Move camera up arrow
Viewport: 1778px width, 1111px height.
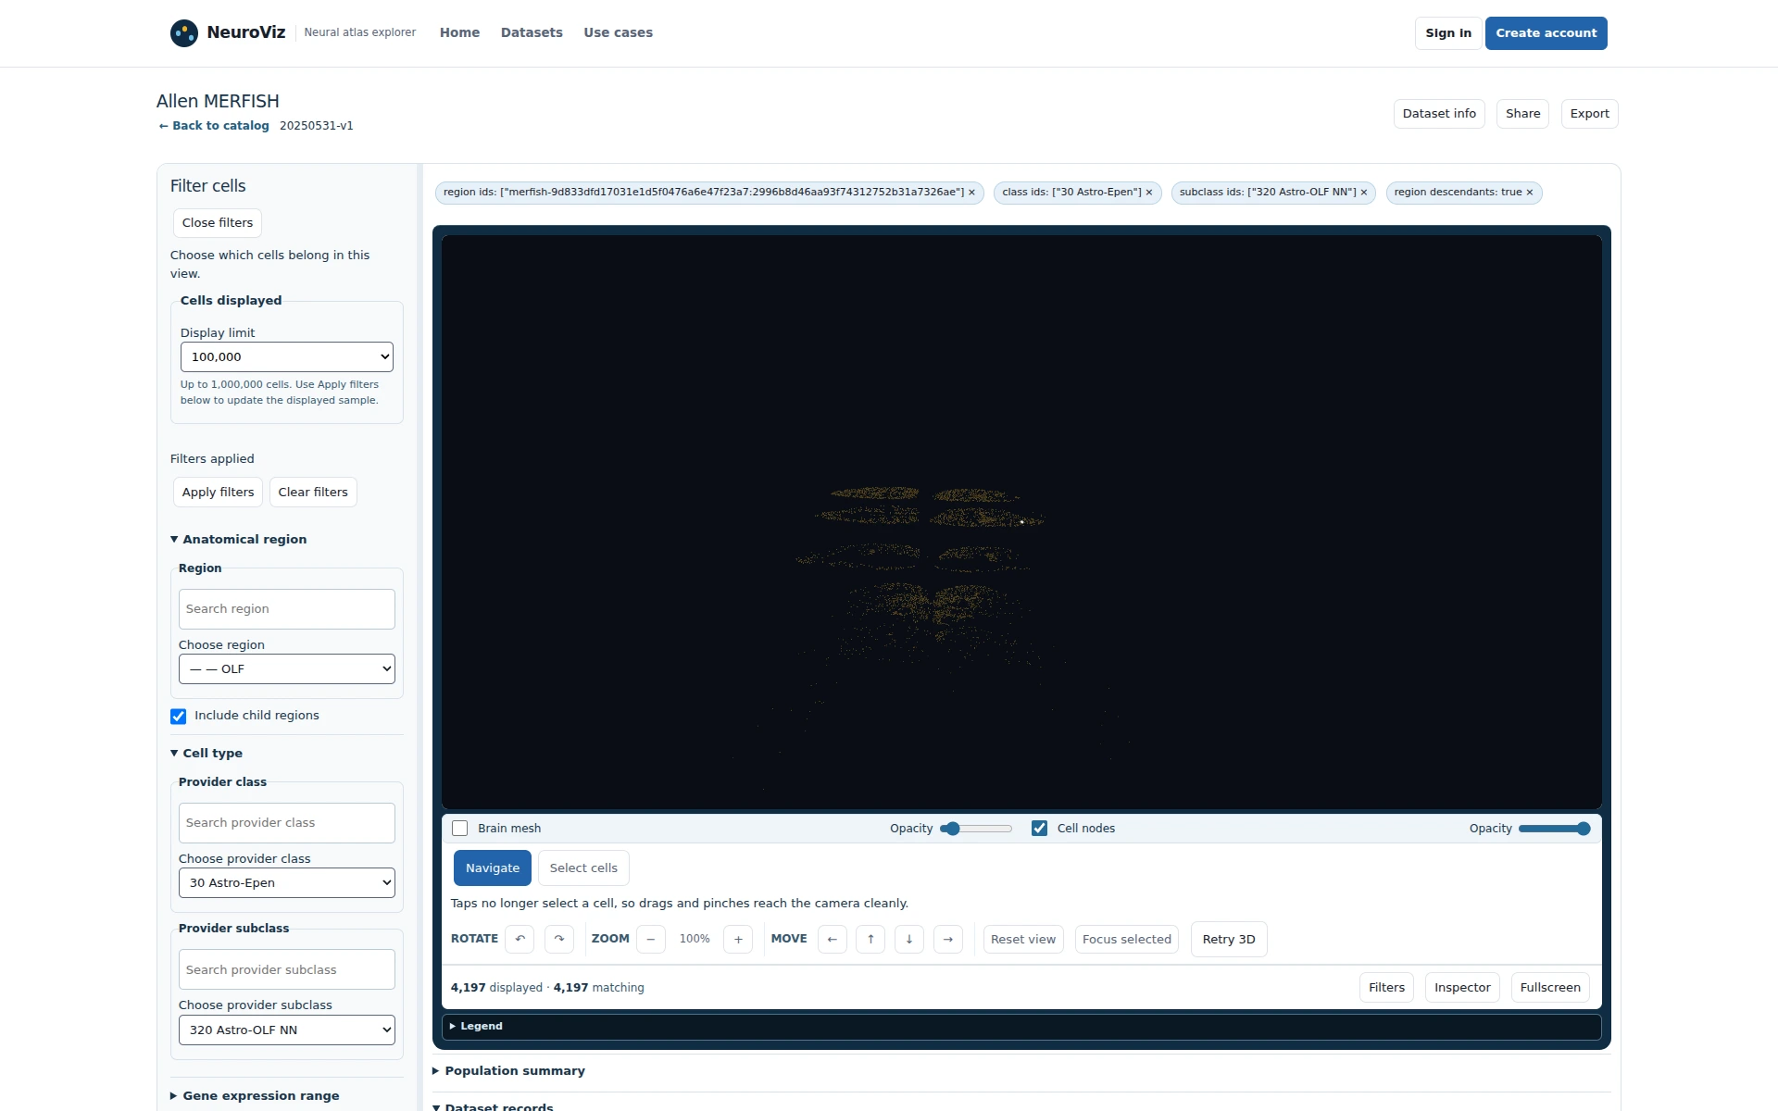[870, 939]
